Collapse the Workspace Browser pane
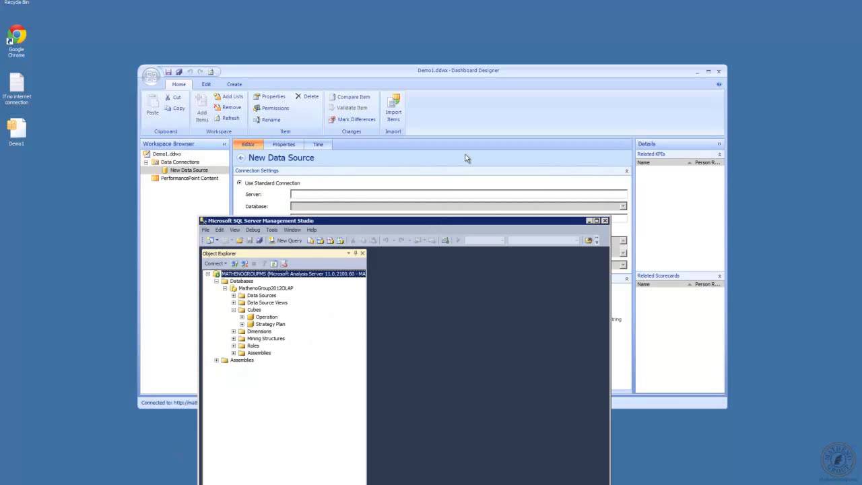The width and height of the screenshot is (862, 485). point(224,144)
